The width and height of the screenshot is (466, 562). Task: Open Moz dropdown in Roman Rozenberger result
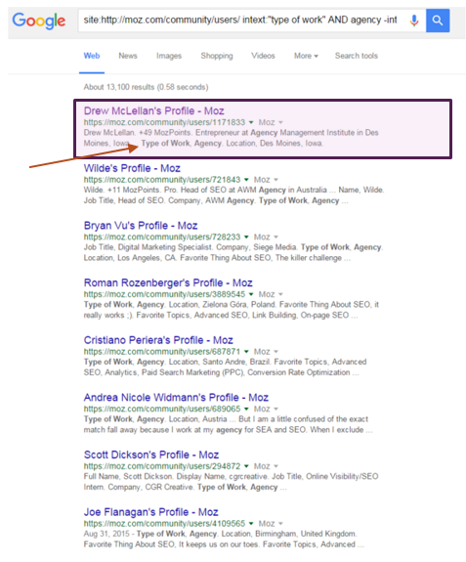(x=271, y=294)
